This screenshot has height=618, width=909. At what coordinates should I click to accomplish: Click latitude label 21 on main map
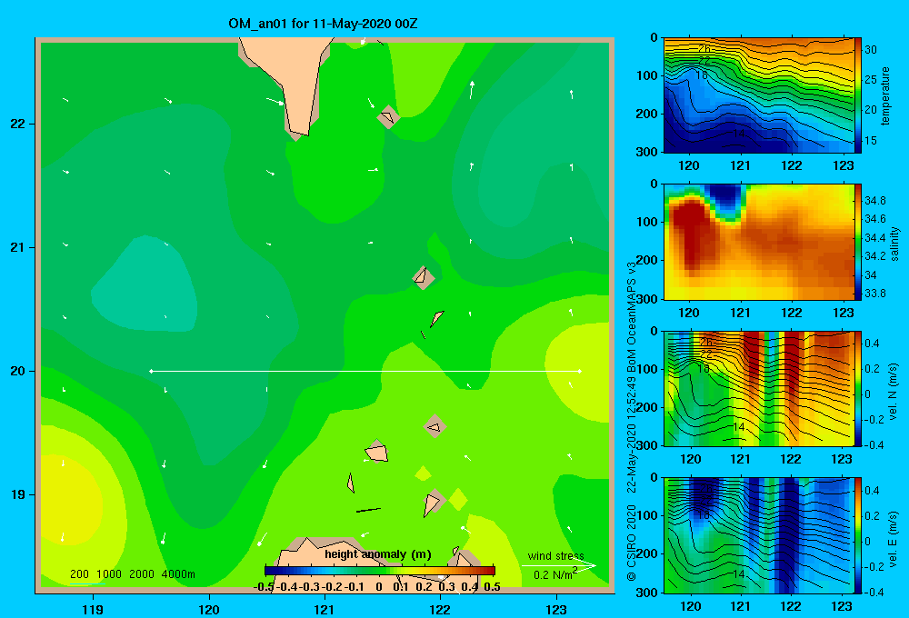[x=18, y=247]
